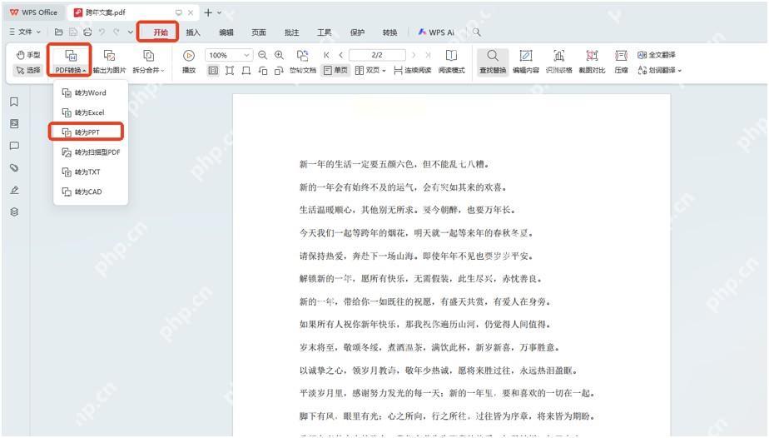
Task: Open the bookmark sidebar panel
Action: click(x=14, y=102)
